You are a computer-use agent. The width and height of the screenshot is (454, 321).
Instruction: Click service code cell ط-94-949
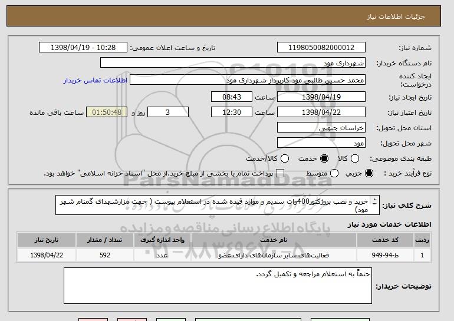[x=385, y=255]
